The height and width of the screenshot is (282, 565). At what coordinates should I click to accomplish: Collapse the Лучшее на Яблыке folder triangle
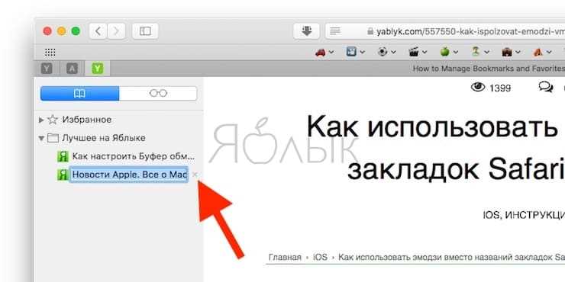click(41, 138)
